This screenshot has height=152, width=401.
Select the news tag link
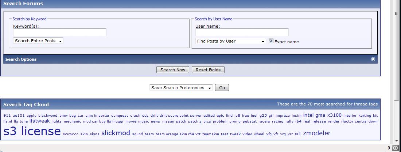coord(155,121)
